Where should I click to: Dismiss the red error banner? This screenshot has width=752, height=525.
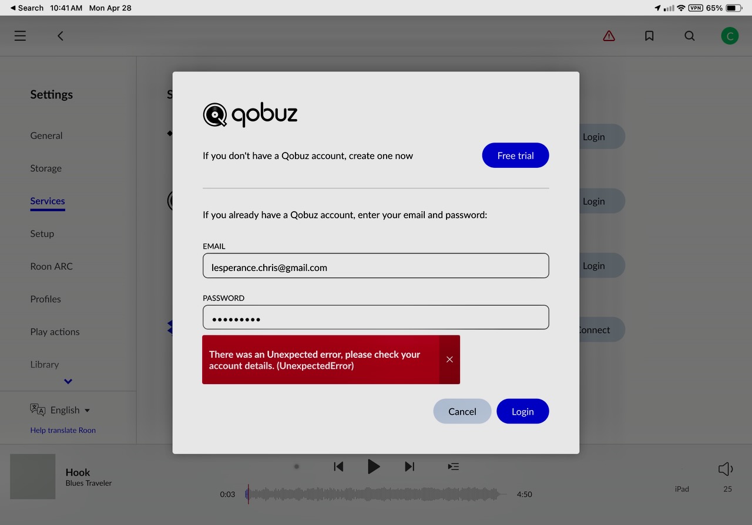[x=449, y=360]
